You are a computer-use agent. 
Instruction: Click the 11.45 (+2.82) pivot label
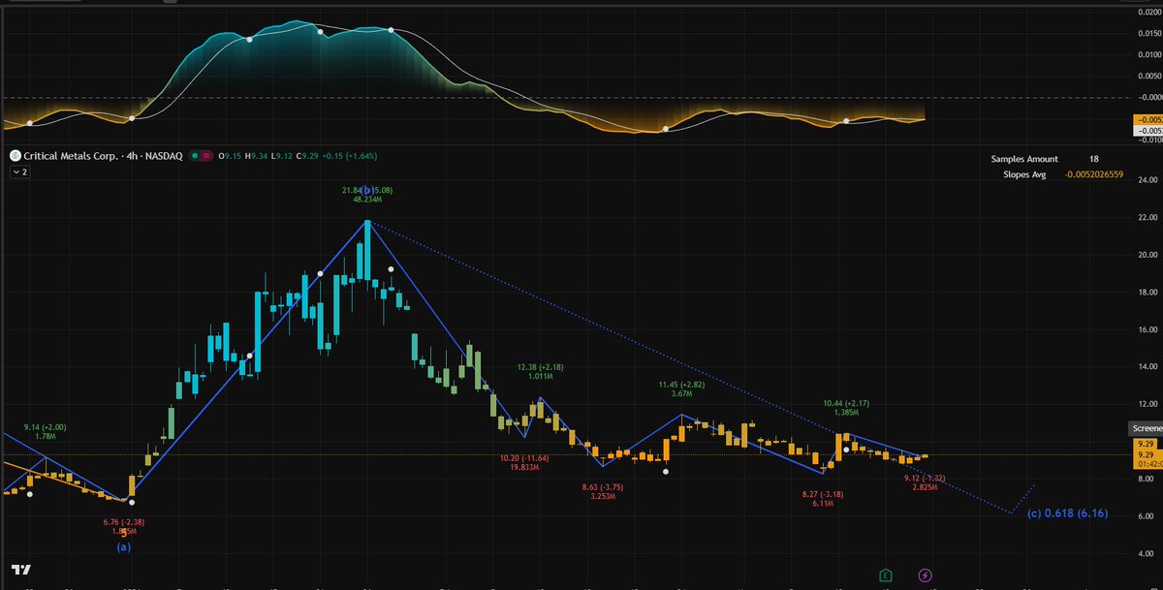[x=682, y=385]
